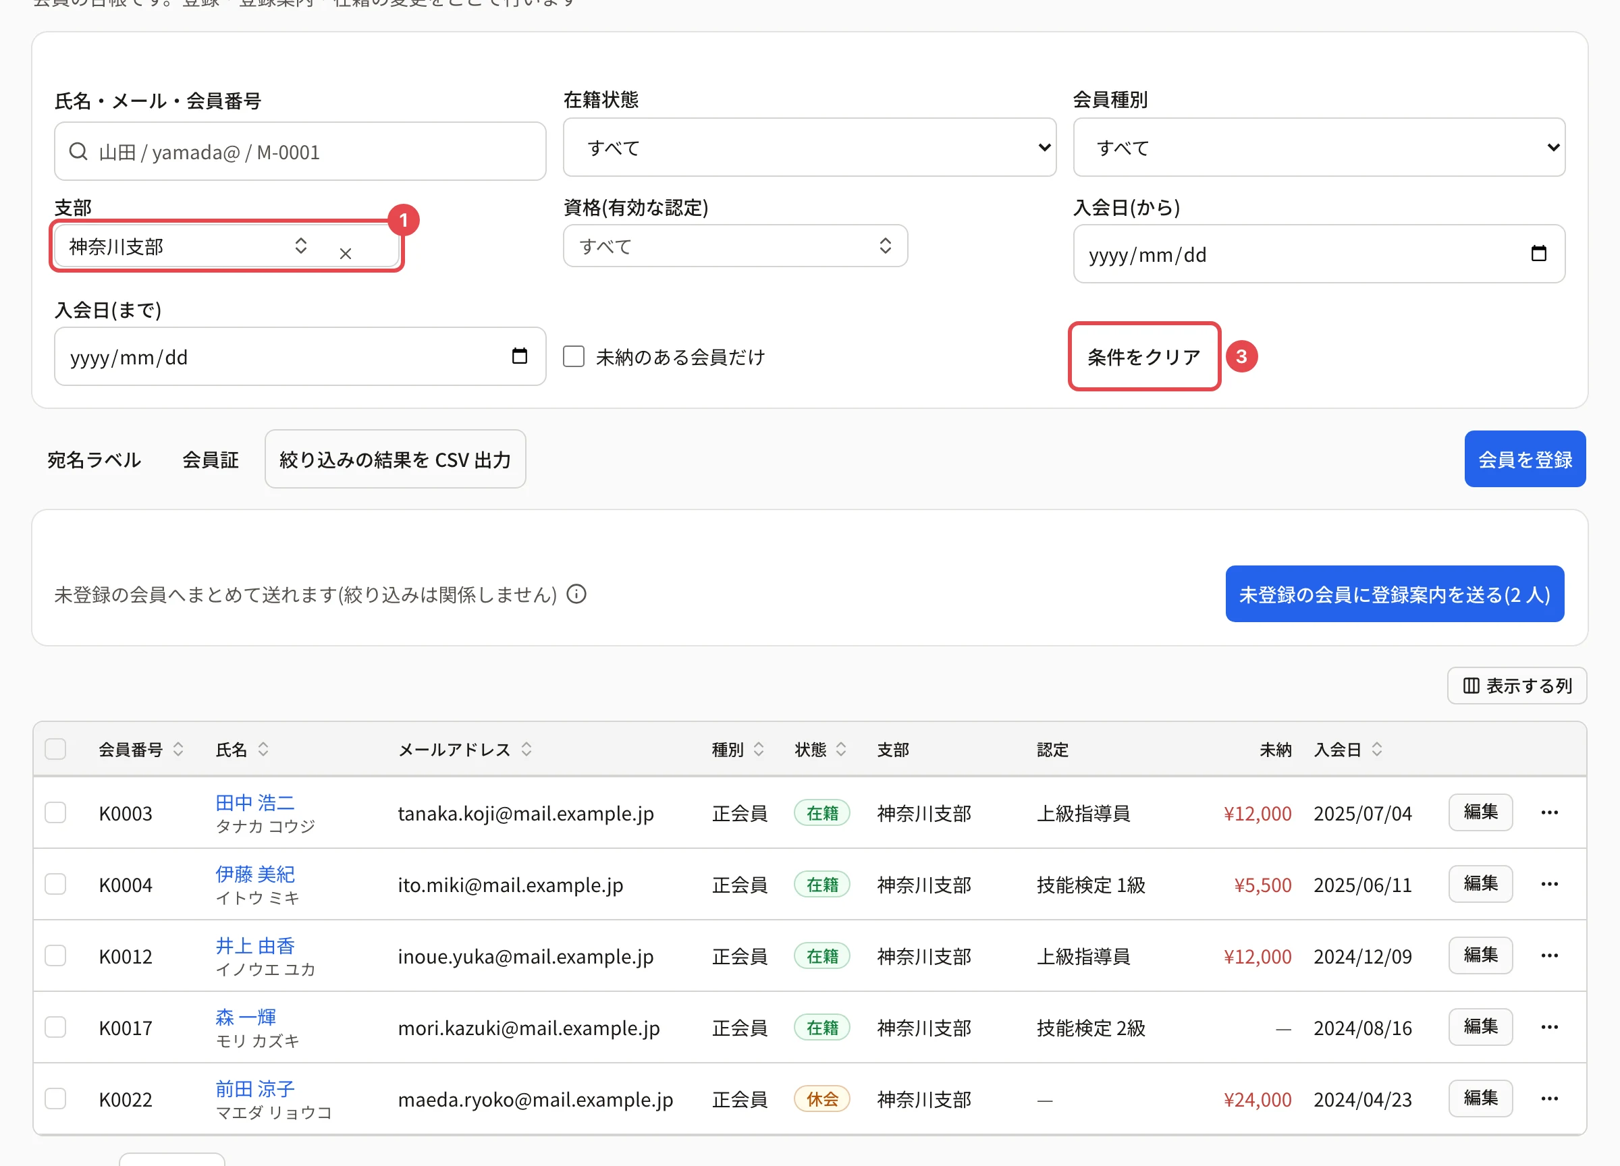Open calendar picker for 入会日(まで)

coord(519,356)
